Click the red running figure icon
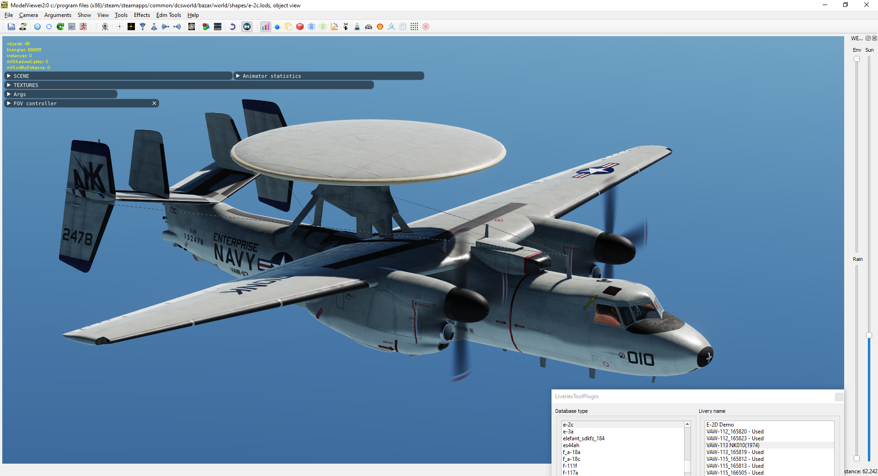Image resolution: width=878 pixels, height=476 pixels. [83, 27]
